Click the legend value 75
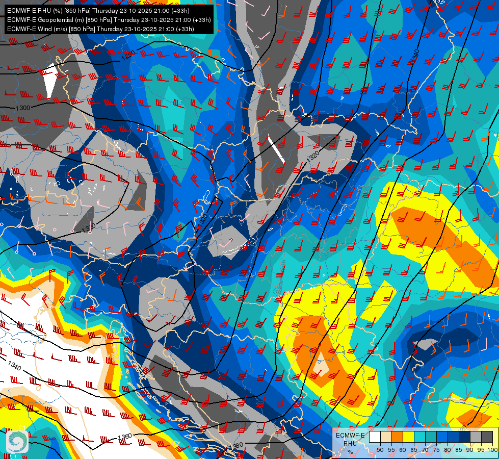This screenshot has width=499, height=459. 436,450
